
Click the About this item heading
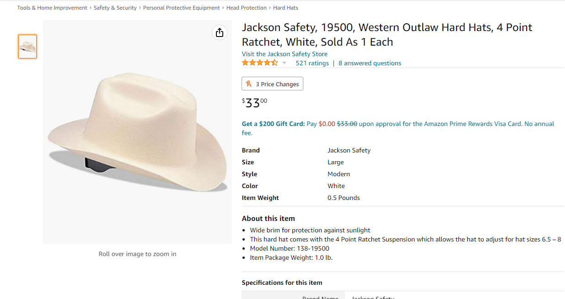(269, 218)
